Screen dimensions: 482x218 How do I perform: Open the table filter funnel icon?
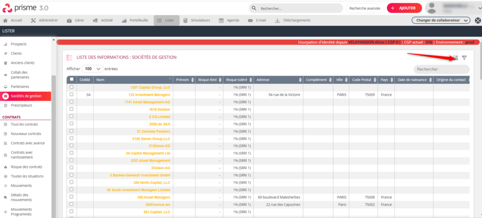tap(464, 58)
